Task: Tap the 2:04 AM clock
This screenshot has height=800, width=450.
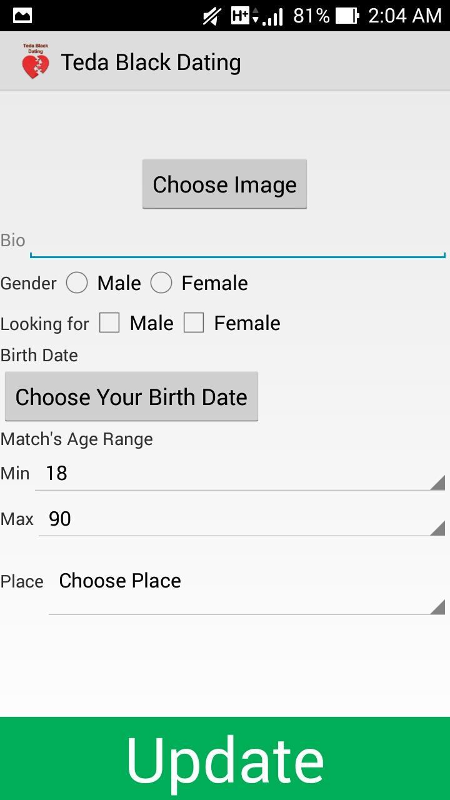Action: tap(405, 16)
